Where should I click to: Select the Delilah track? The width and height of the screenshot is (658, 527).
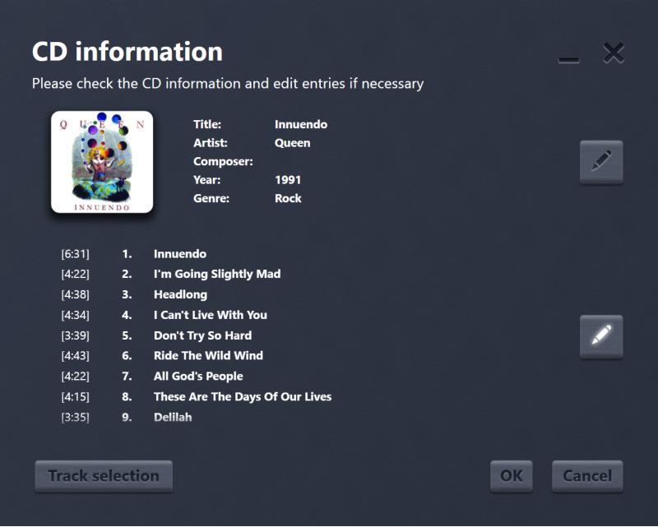coord(173,417)
